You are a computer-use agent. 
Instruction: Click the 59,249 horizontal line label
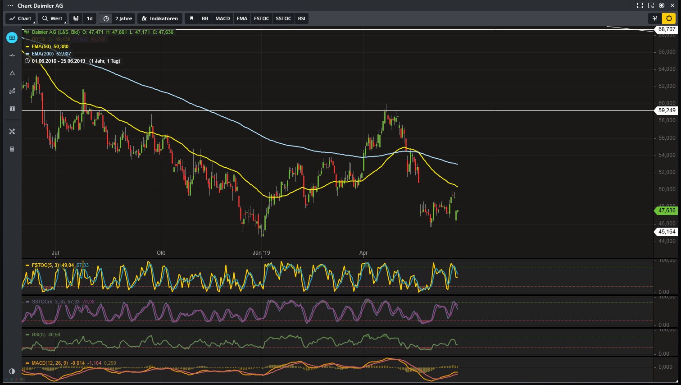click(x=667, y=110)
